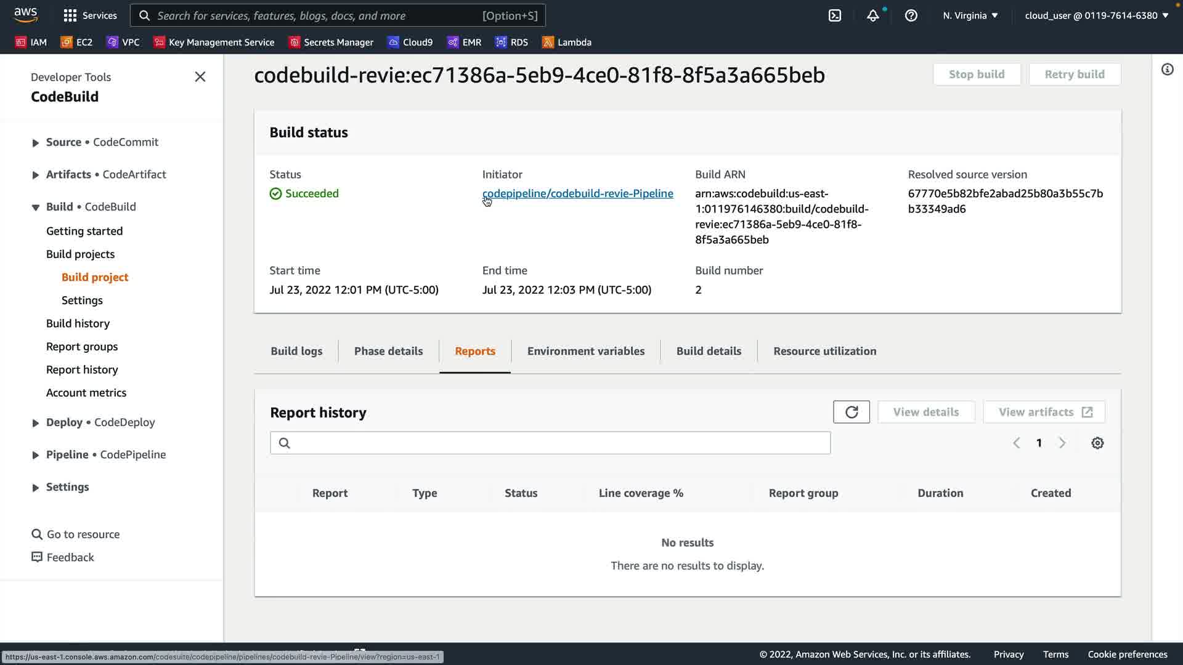Open the notifications bell

[x=872, y=15]
